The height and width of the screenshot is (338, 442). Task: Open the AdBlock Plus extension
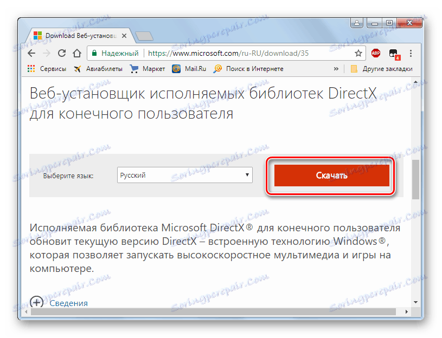tap(376, 53)
